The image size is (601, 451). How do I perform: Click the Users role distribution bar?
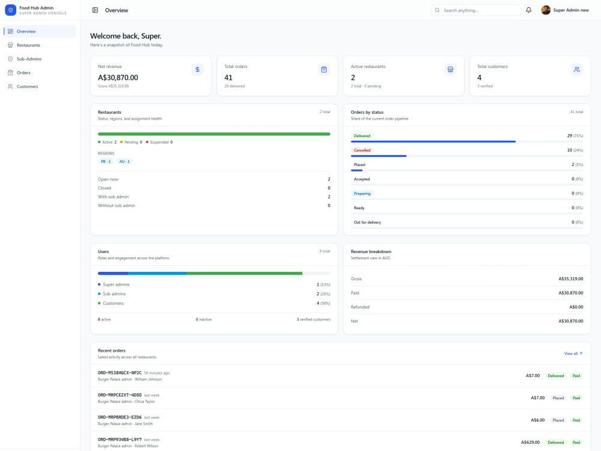[214, 274]
